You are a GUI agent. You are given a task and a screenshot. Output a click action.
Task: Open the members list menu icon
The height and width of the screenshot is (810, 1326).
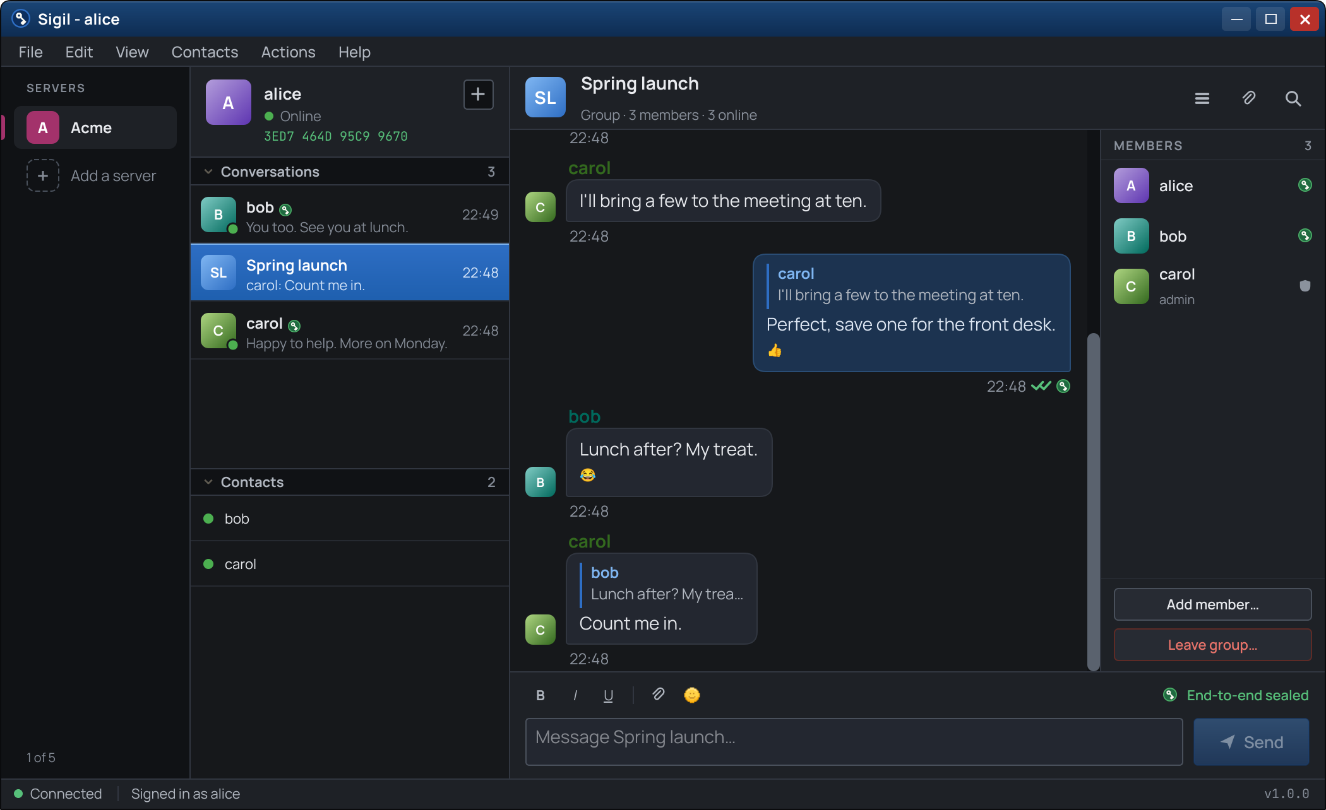point(1202,98)
